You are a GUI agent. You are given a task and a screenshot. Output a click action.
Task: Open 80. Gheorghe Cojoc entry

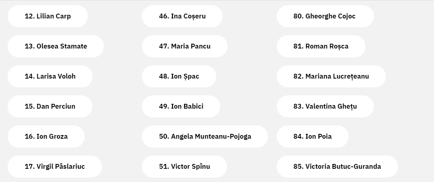[325, 16]
